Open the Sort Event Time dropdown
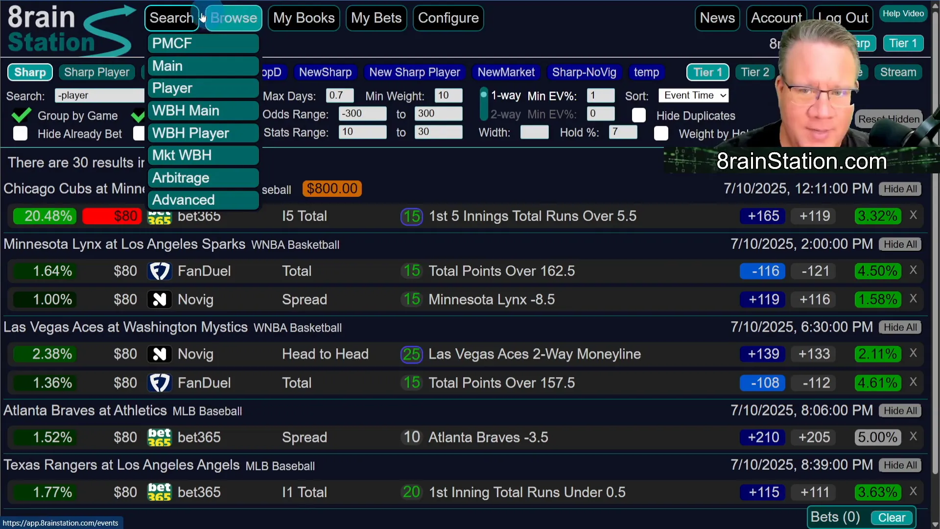 point(693,96)
